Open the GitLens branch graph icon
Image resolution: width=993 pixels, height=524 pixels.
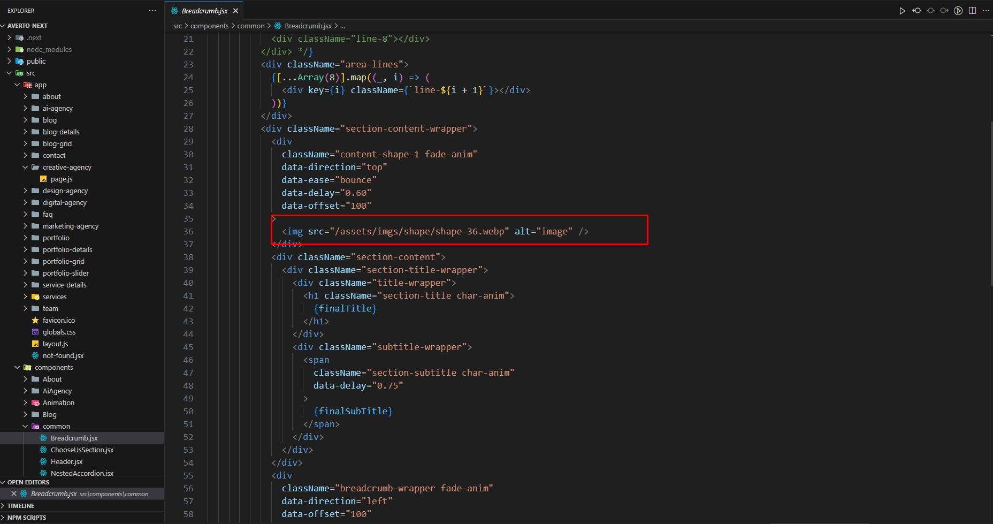tap(958, 11)
